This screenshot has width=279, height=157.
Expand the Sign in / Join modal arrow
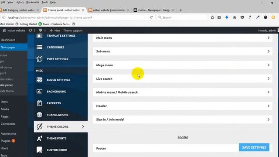point(269,119)
